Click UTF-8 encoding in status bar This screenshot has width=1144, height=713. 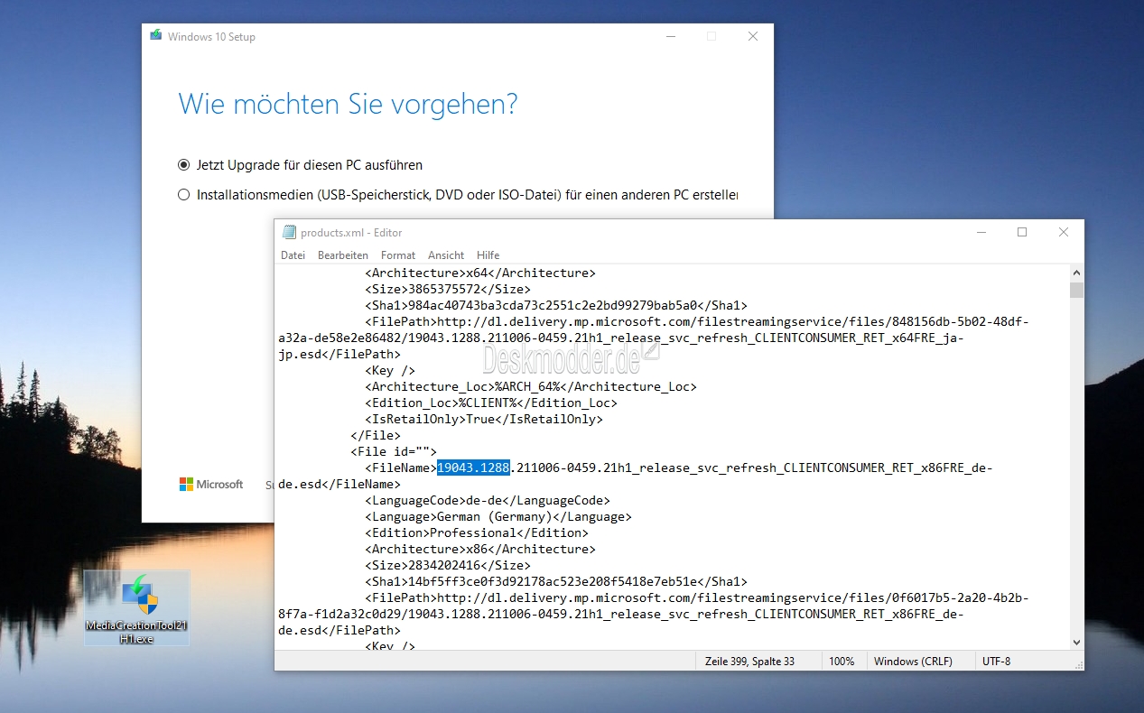[997, 662]
